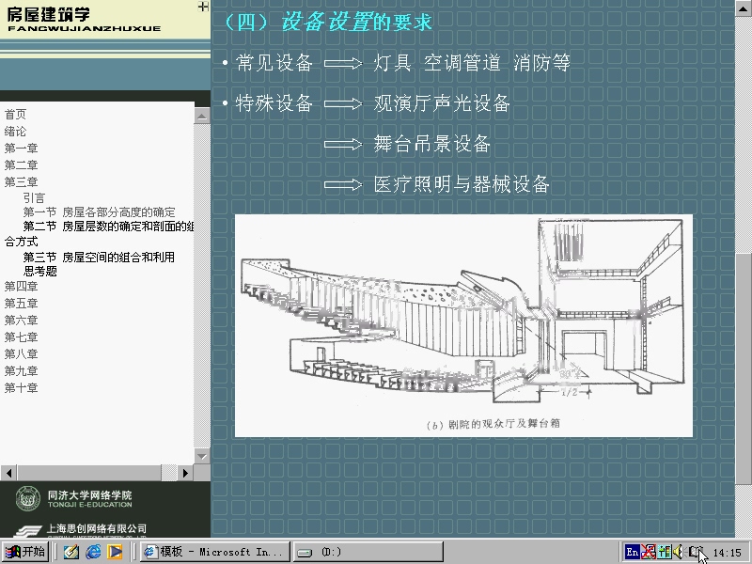Open 第一节 房屋各部分高度的确定
This screenshot has width=752, height=564.
click(x=100, y=212)
